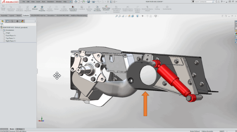Switch to DimXpertManager tab
Screen dimensions: 237x132
click(x=17, y=21)
